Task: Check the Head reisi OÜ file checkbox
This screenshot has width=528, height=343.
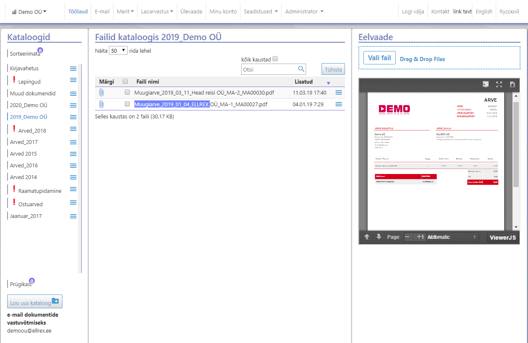Action: tap(127, 92)
